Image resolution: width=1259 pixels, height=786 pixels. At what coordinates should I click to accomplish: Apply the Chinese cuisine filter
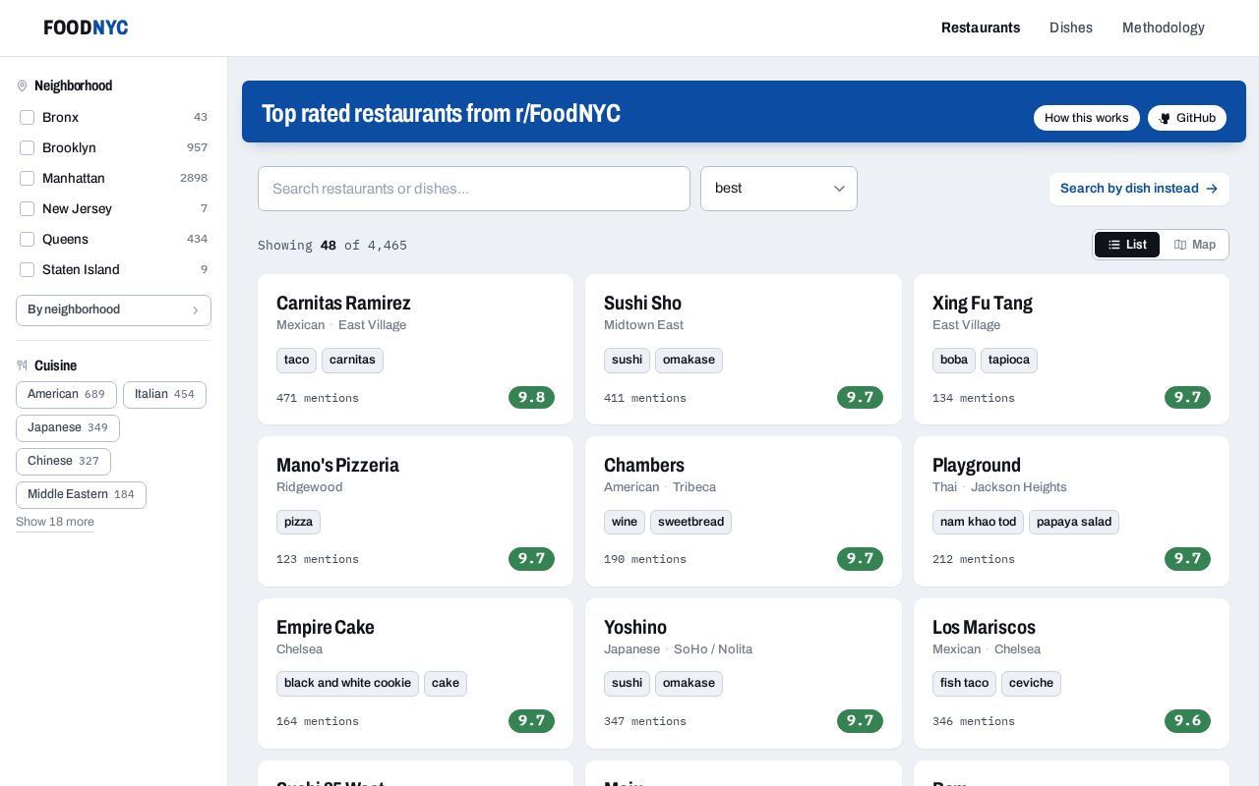pyautogui.click(x=63, y=462)
